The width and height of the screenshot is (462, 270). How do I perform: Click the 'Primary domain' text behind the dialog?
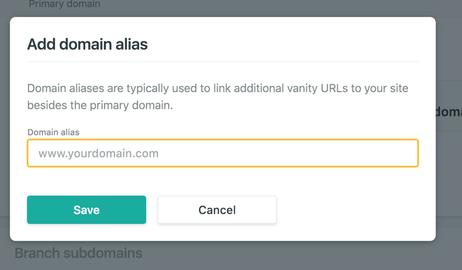coord(65,4)
